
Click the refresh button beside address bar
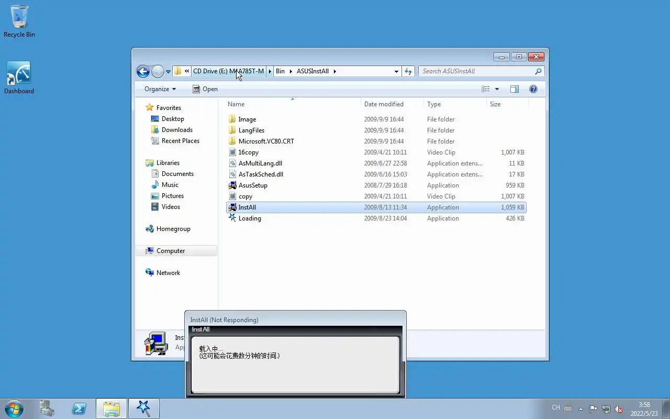click(408, 71)
